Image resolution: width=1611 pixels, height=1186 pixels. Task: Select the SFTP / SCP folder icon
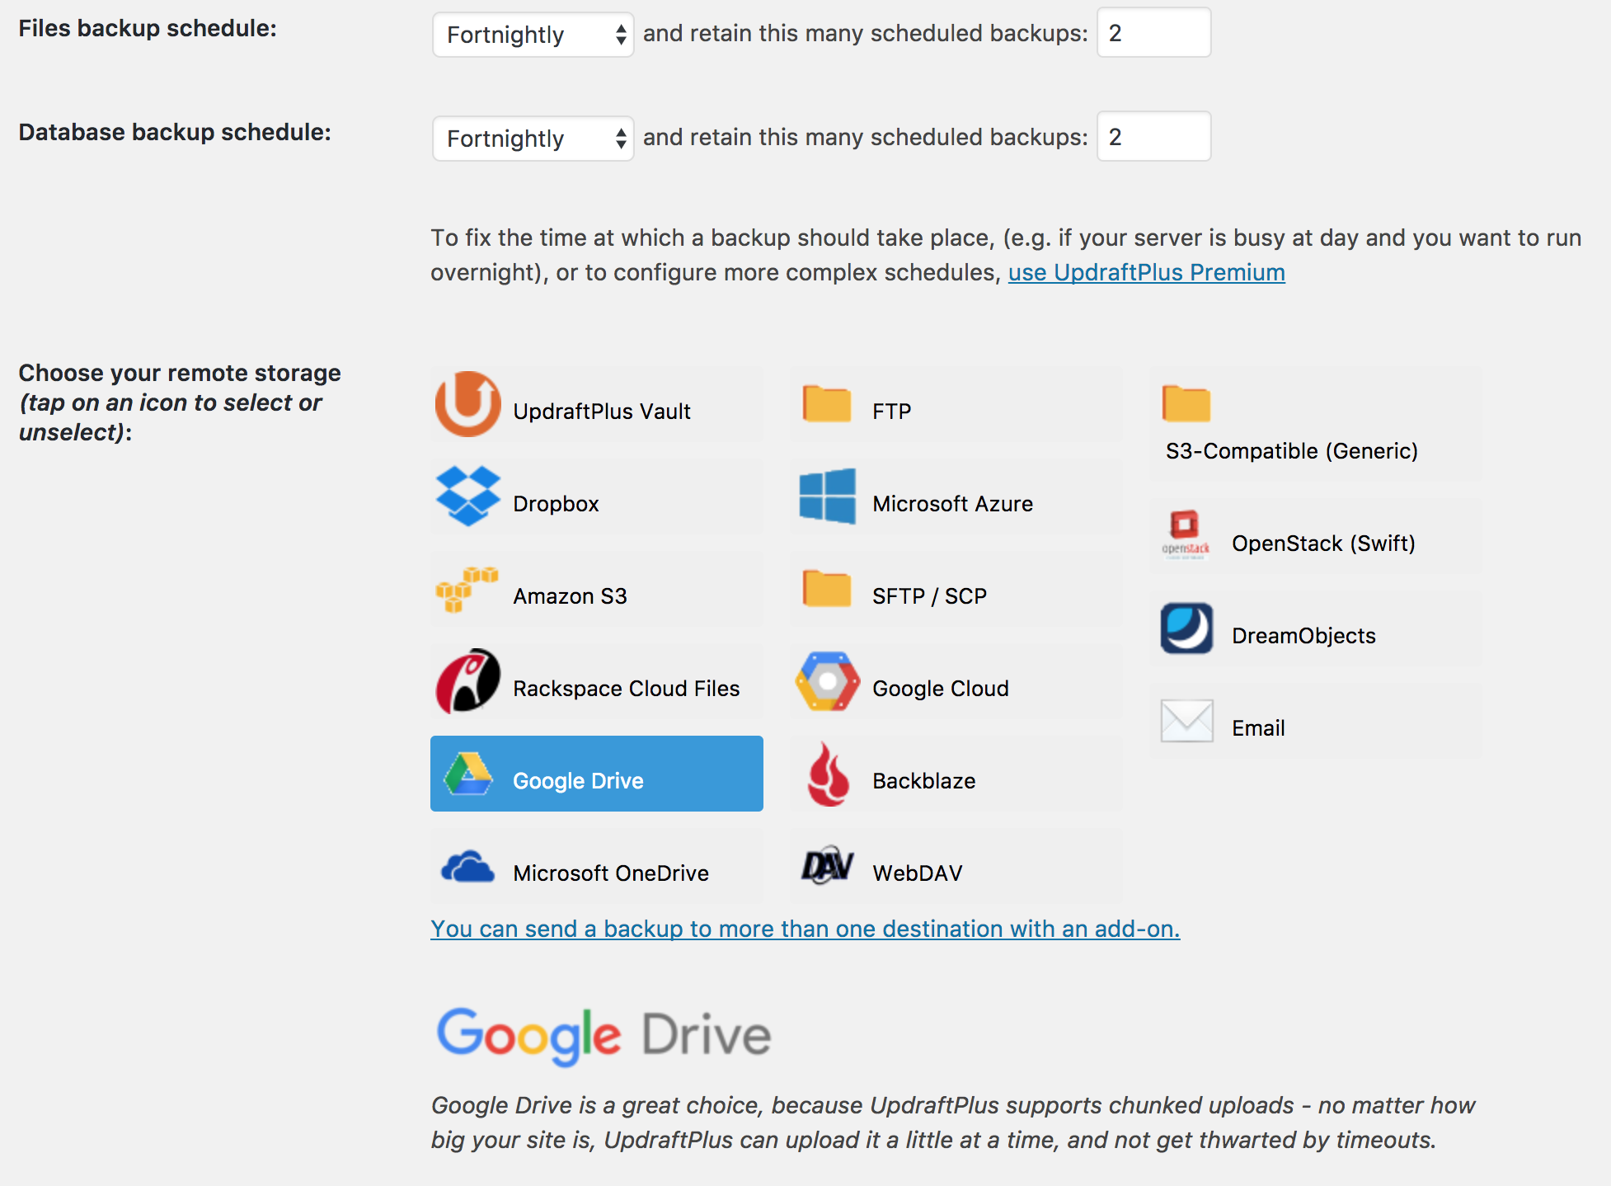827,589
